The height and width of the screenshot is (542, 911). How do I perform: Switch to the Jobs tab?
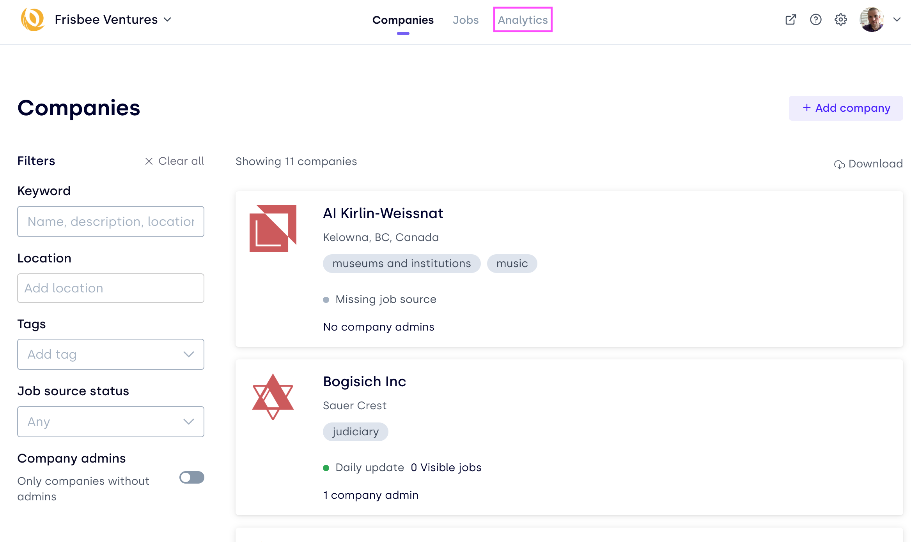(x=465, y=20)
